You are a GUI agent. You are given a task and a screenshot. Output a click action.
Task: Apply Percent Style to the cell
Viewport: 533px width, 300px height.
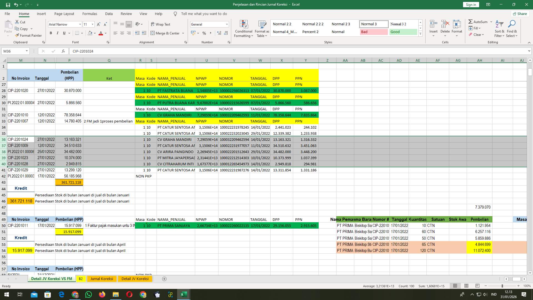click(204, 33)
